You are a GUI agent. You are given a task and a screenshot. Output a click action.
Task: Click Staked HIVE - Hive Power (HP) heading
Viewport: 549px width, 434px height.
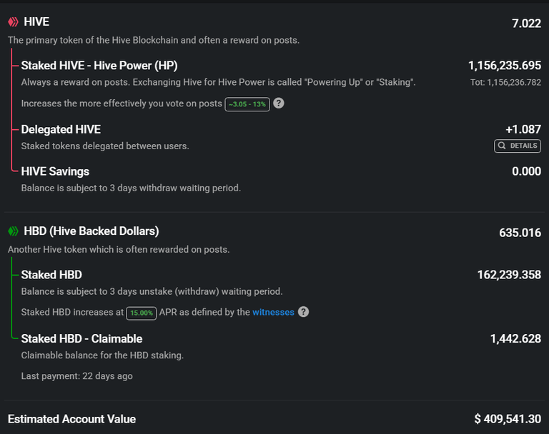click(x=99, y=66)
